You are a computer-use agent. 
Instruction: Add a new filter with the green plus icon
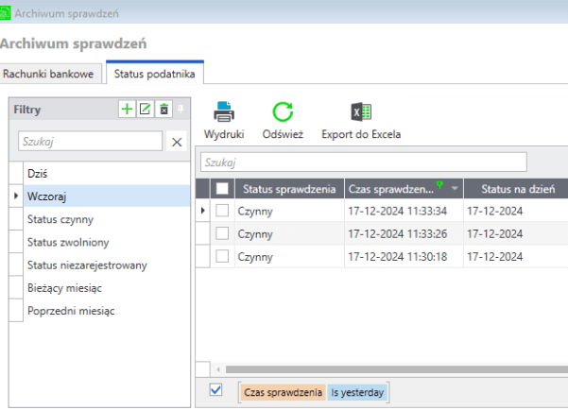coord(127,110)
